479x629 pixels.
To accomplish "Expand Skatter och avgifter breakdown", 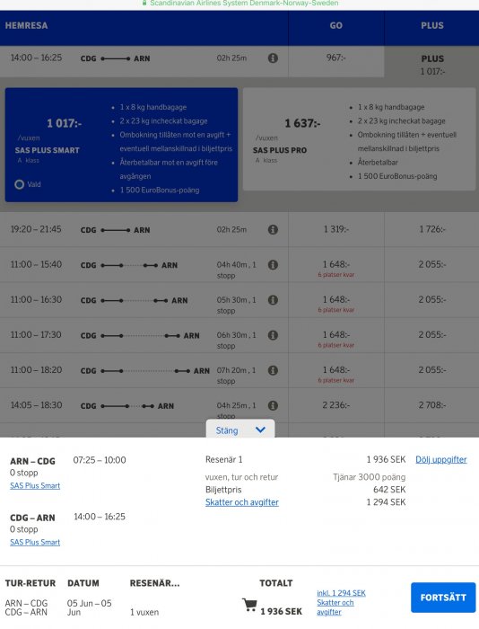I will click(x=242, y=502).
